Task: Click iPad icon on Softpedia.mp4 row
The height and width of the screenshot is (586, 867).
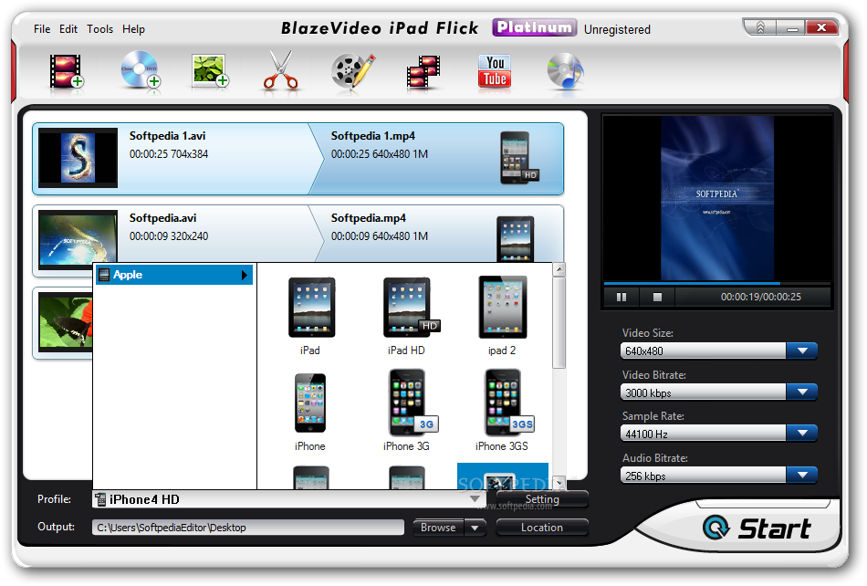Action: click(x=516, y=239)
